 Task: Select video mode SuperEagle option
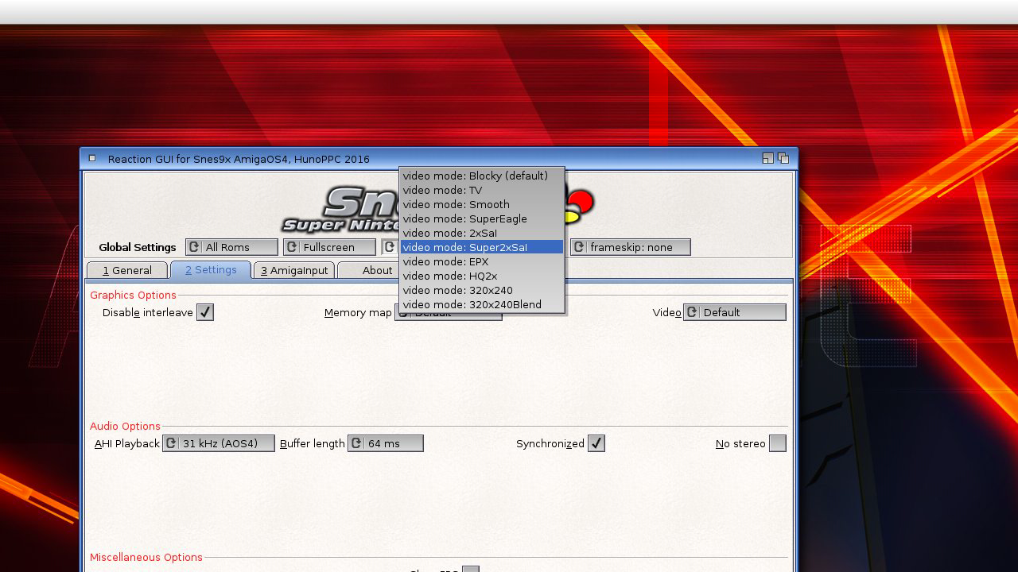coord(482,218)
